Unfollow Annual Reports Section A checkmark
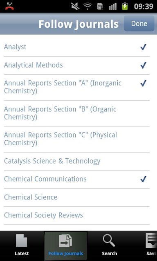 click(x=144, y=83)
